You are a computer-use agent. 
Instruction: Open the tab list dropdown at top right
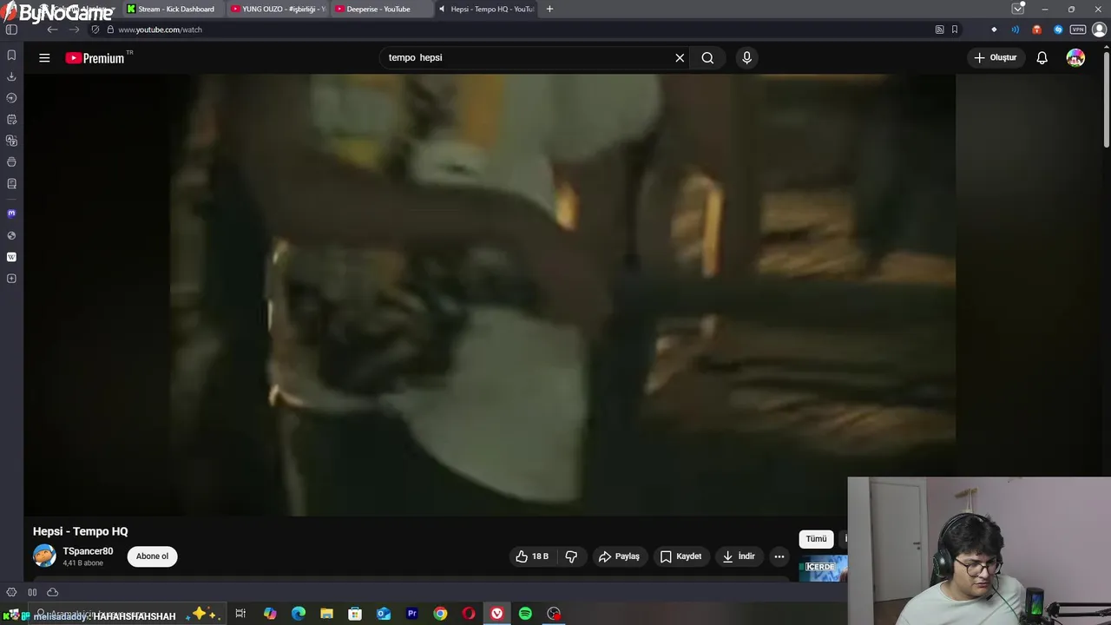pyautogui.click(x=1018, y=9)
